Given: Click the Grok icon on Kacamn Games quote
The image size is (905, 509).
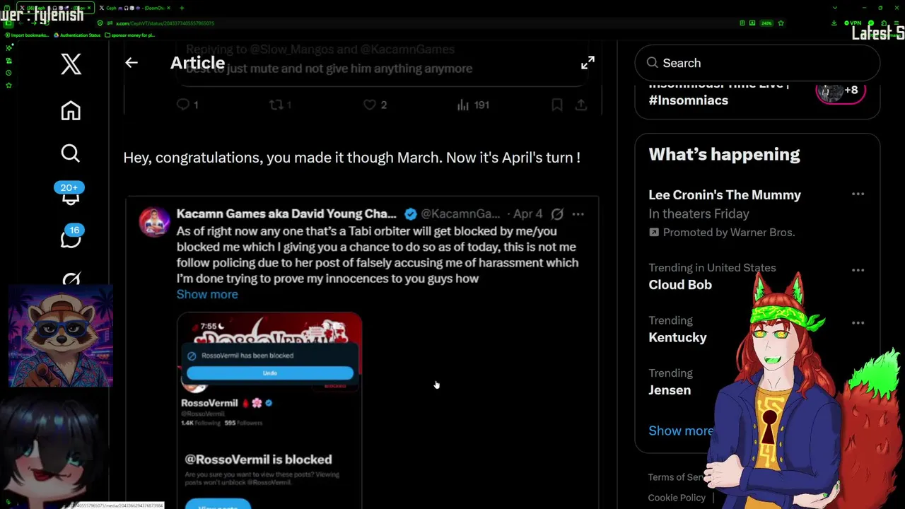Looking at the screenshot, I should (x=557, y=213).
